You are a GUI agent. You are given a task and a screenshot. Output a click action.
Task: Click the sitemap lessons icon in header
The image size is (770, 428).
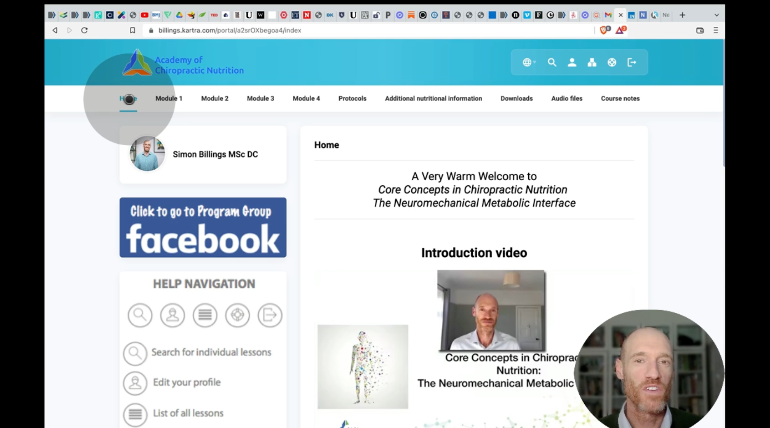(x=592, y=63)
